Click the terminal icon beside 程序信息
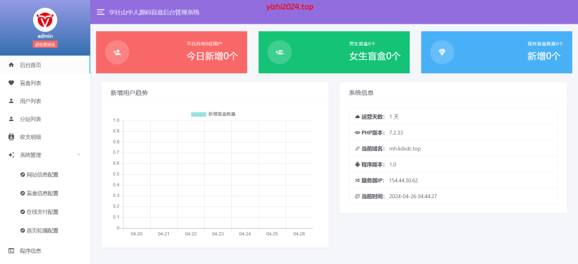 pyautogui.click(x=11, y=250)
